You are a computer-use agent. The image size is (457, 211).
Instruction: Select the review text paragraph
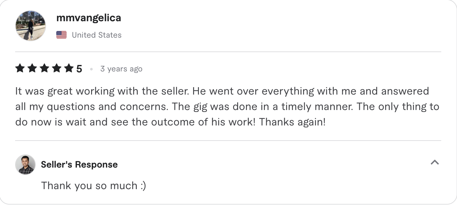(x=225, y=106)
